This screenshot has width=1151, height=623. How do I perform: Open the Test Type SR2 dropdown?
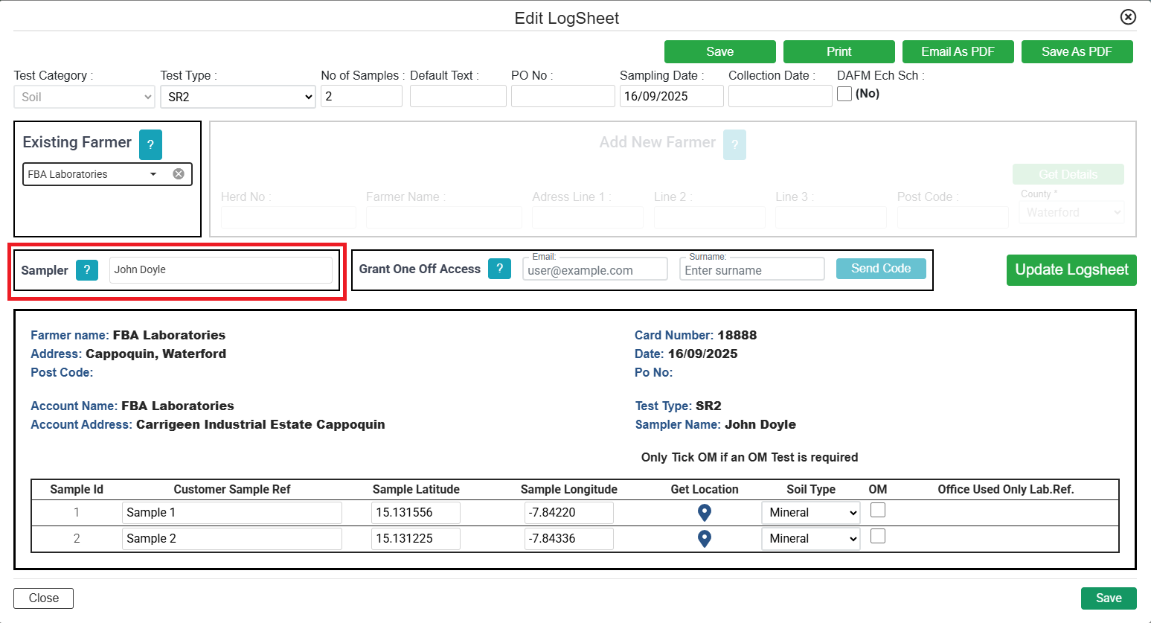237,97
